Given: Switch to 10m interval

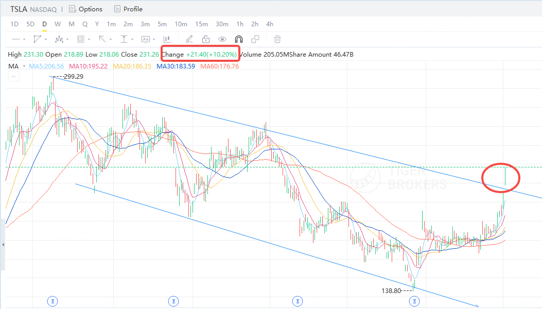Looking at the screenshot, I should click(x=181, y=24).
